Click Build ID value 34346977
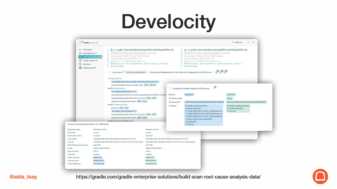 189,94
